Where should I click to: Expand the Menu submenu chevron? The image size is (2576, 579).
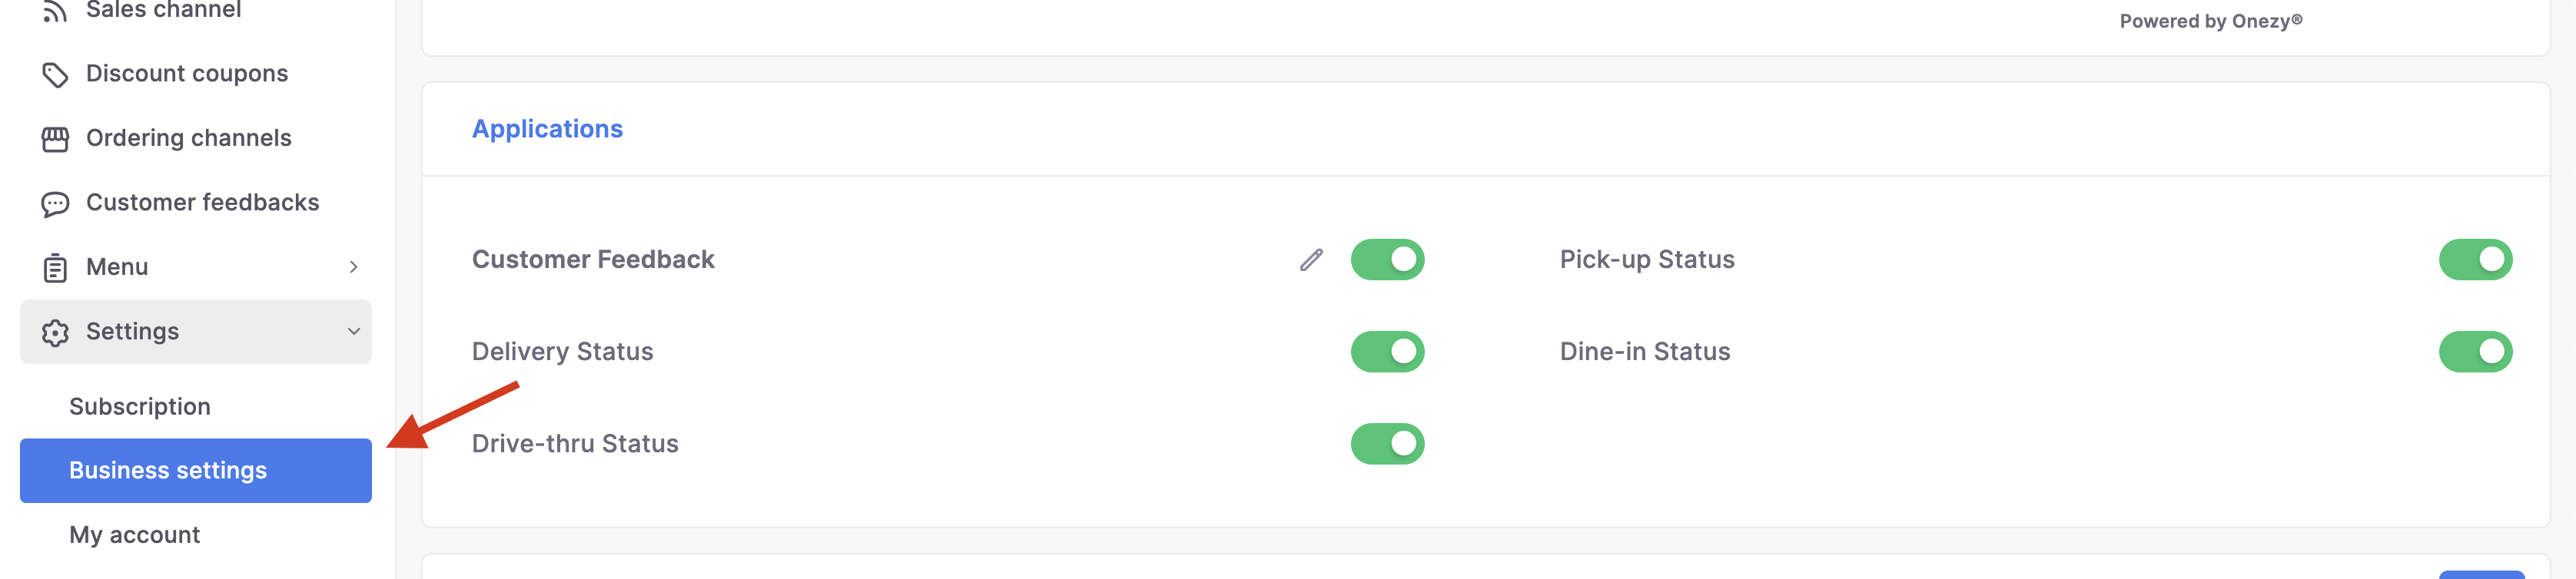353,267
